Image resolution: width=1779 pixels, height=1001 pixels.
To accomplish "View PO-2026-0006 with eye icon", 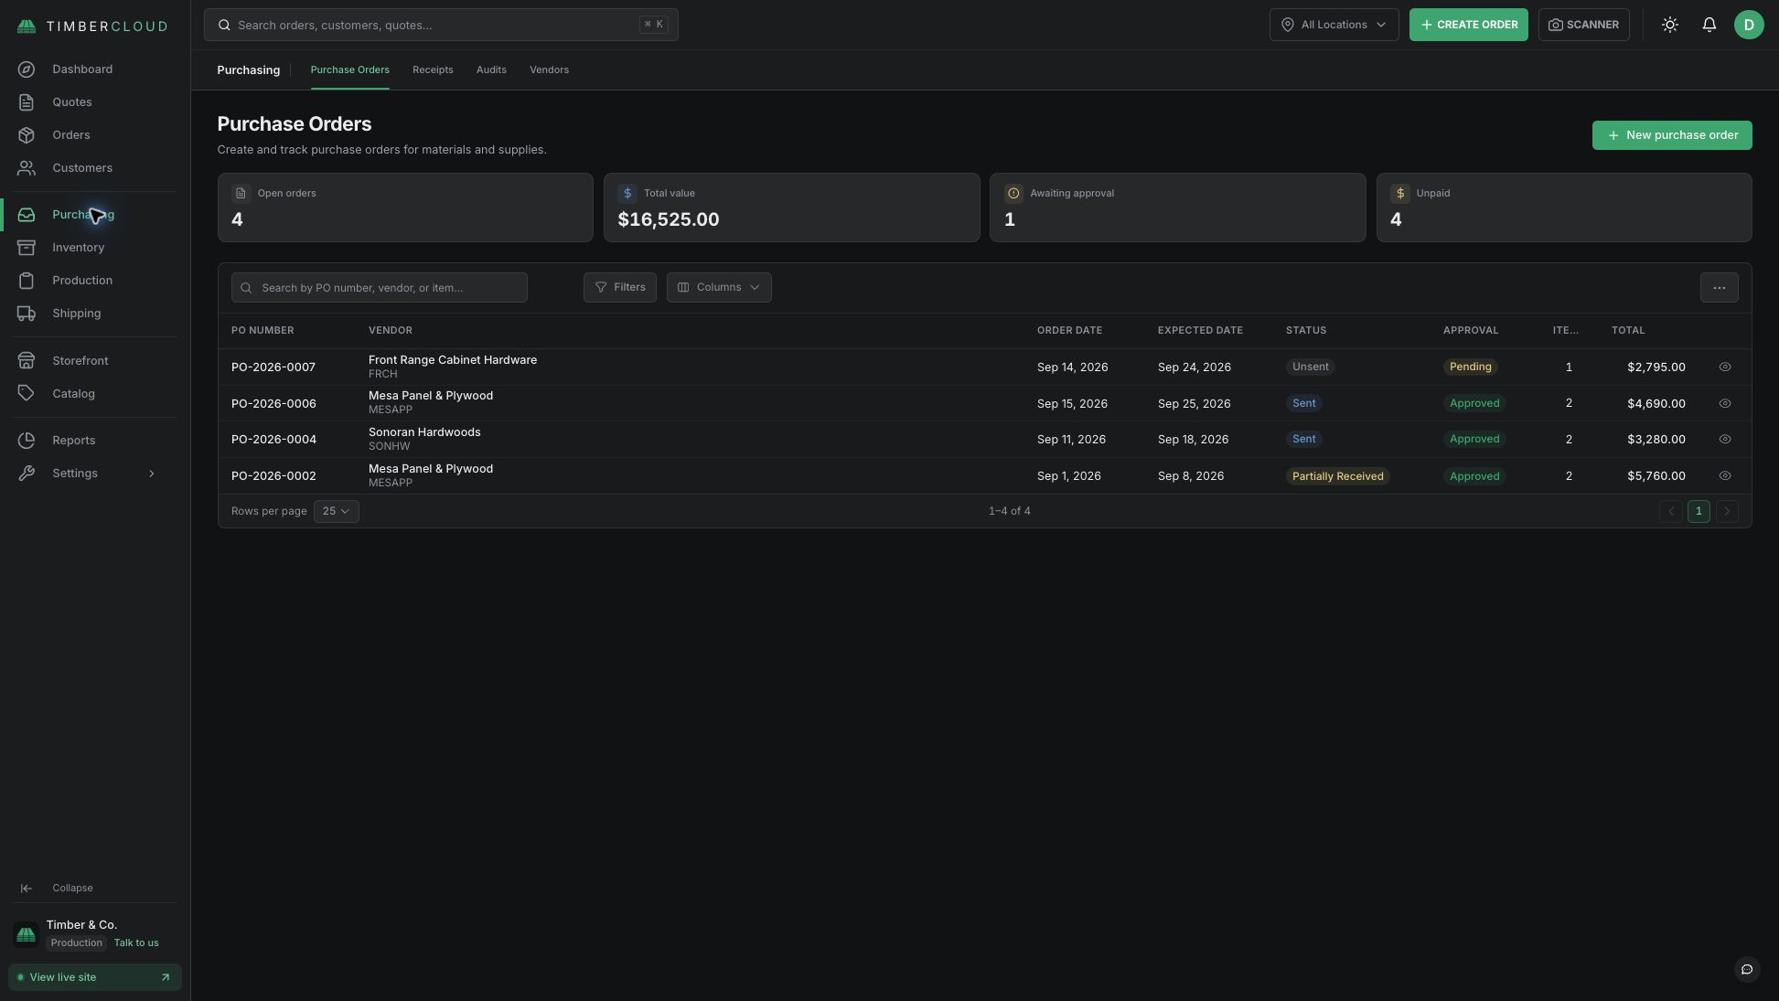I will pyautogui.click(x=1725, y=403).
